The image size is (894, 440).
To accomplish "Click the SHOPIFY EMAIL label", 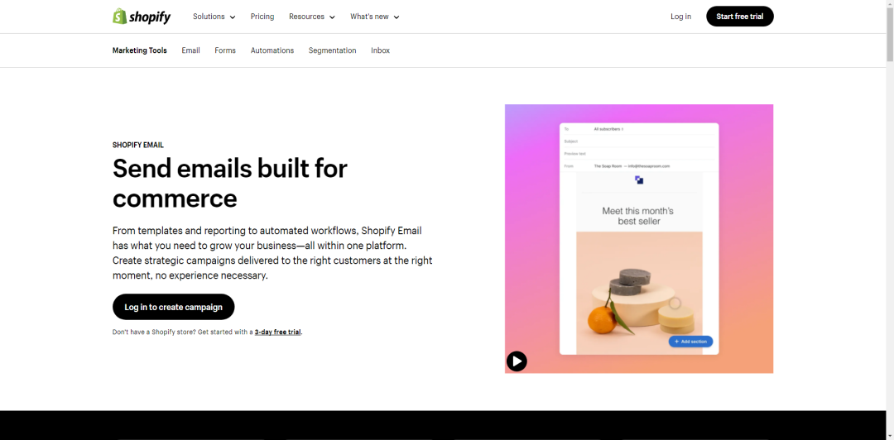I will click(138, 146).
